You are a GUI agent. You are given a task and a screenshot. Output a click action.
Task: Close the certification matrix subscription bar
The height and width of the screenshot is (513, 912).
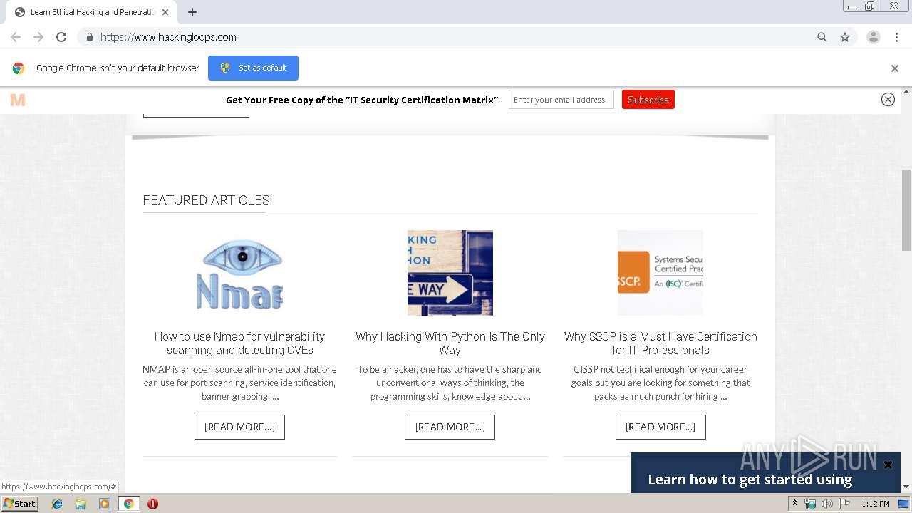point(888,100)
